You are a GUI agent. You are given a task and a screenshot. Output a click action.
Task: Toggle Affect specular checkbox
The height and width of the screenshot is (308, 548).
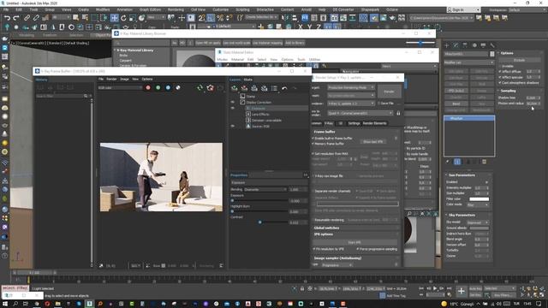pyautogui.click(x=500, y=77)
